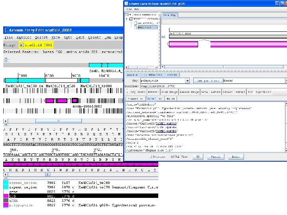This screenshot has height=215, width=287.
Task: Click the Artemis Entry Edit window title icon
Action: (6, 30)
